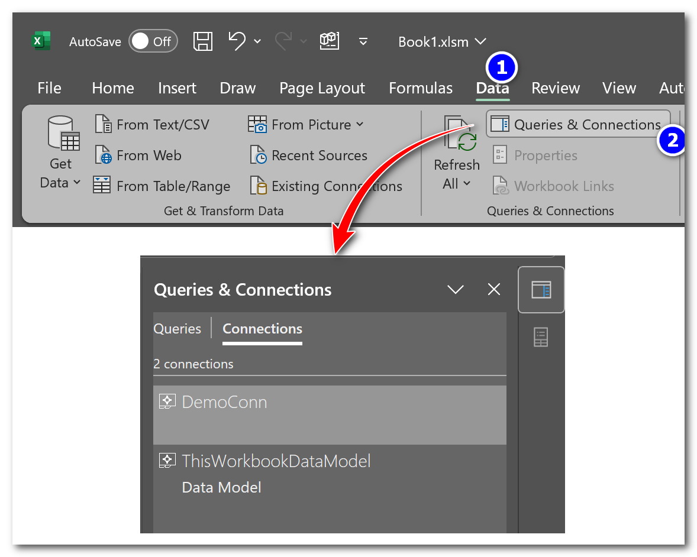The image size is (697, 557).
Task: Switch to the View tab
Action: [x=619, y=88]
